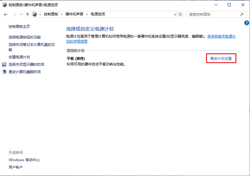This screenshot has height=176, width=250.
Task: Select 硬件和声音 in the breadcrumb path
Action: click(74, 14)
